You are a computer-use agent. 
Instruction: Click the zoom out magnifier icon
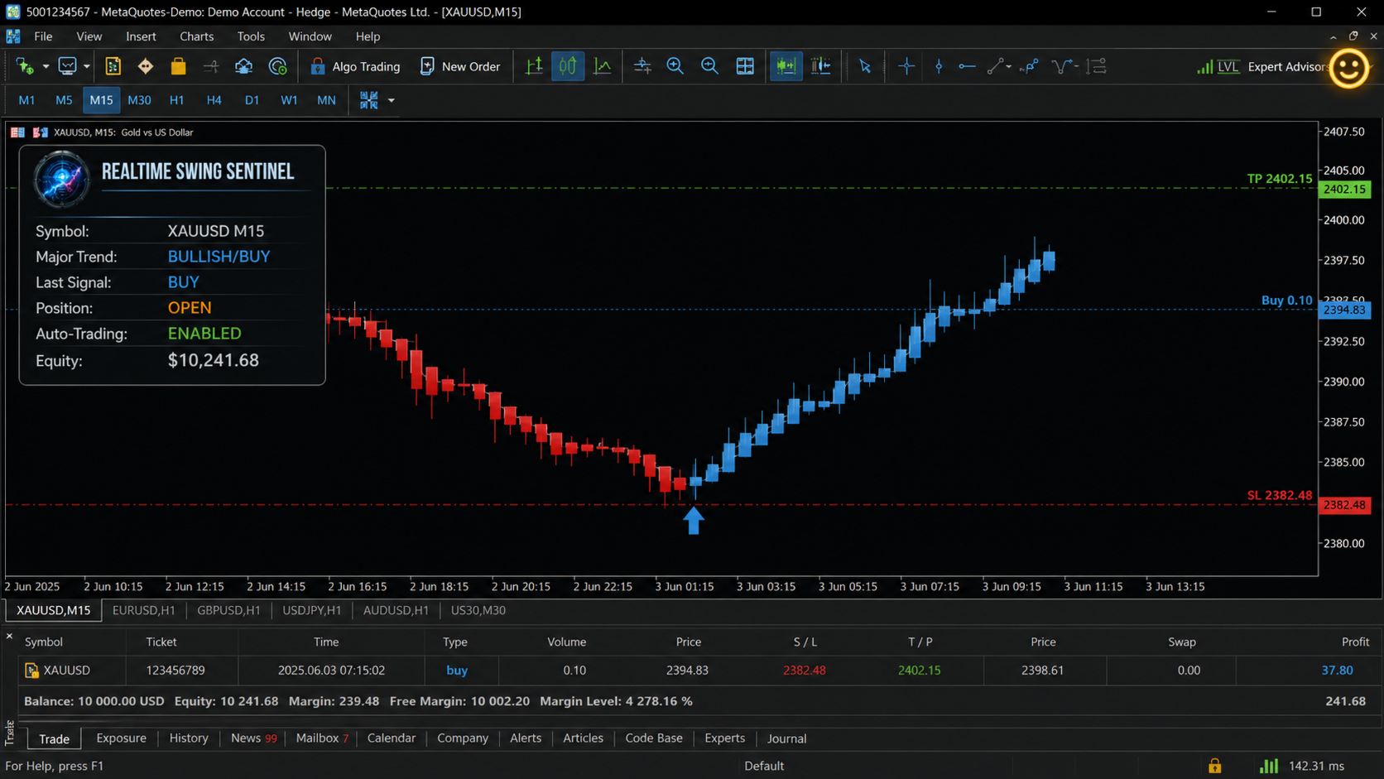click(x=709, y=66)
